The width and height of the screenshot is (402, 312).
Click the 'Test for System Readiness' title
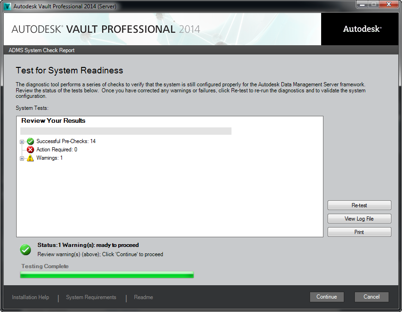point(69,71)
